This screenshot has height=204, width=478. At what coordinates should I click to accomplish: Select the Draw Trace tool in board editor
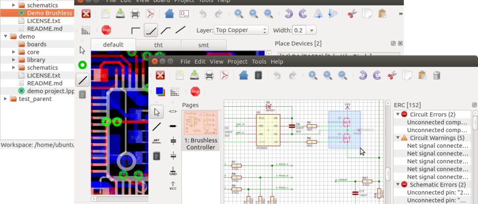tap(82, 79)
